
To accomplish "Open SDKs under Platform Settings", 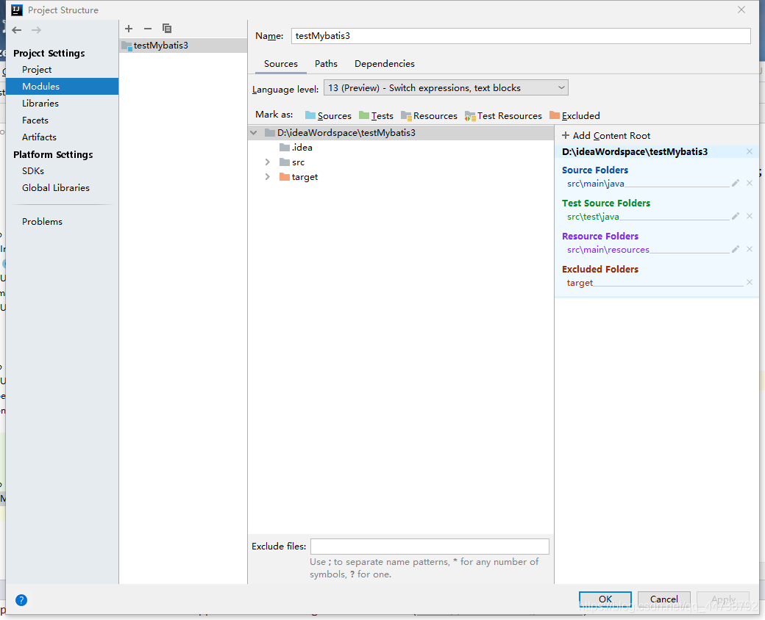I will [33, 171].
